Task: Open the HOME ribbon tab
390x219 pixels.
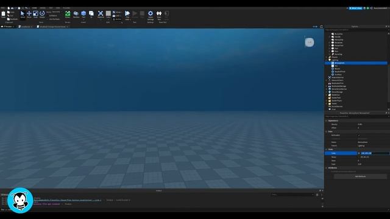Action: tap(34, 8)
